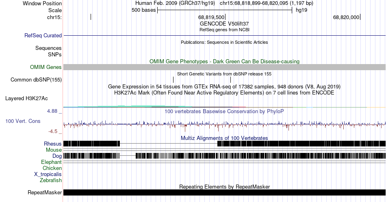This screenshot has height=202, width=386.
Task: Open Common dbSNP(155) track label
Action: point(36,80)
